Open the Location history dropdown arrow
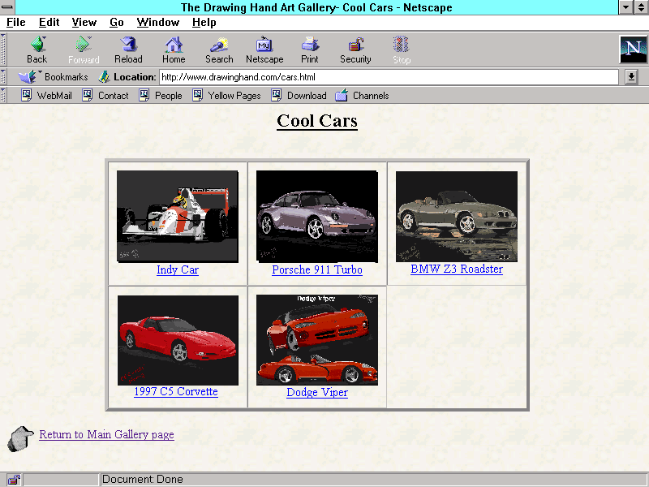The width and height of the screenshot is (649, 487). pos(631,77)
